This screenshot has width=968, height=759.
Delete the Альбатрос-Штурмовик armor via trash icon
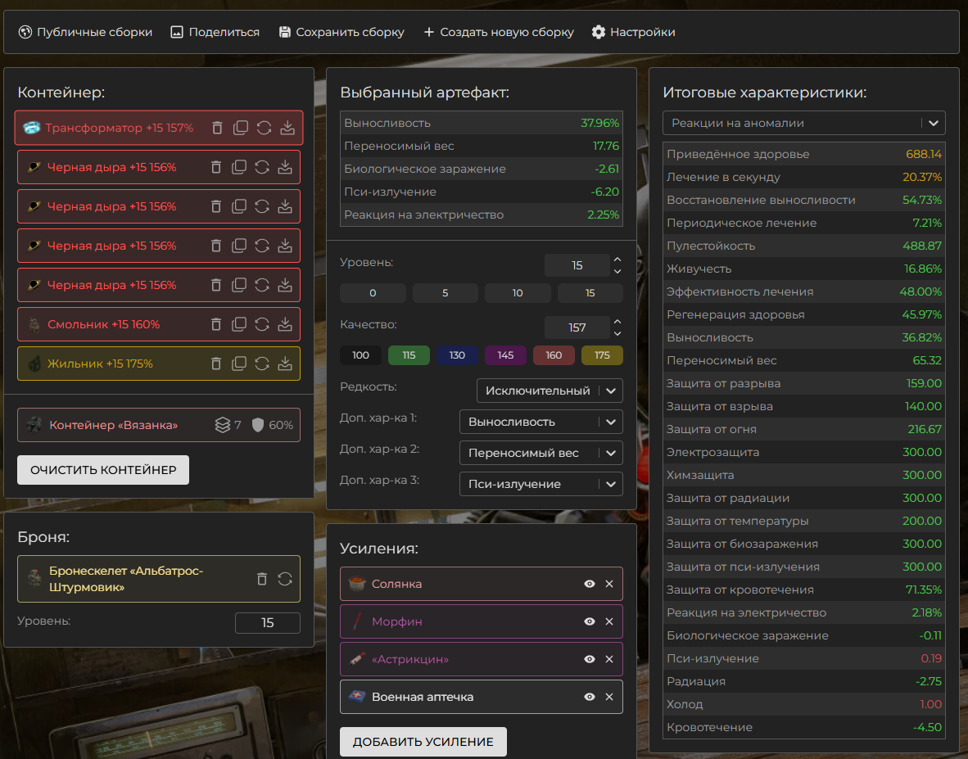coord(262,579)
